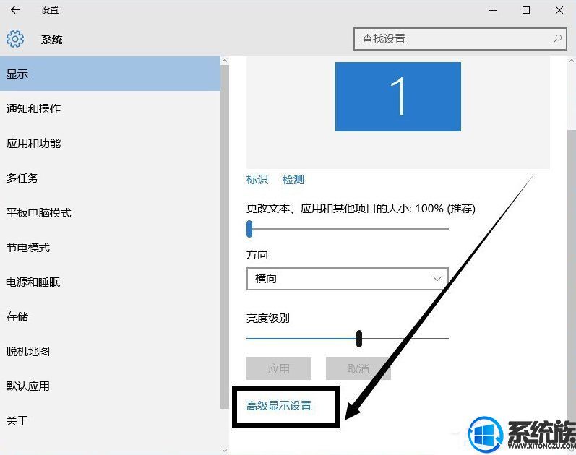Click the text size slider handle
The height and width of the screenshot is (455, 576).
[249, 228]
